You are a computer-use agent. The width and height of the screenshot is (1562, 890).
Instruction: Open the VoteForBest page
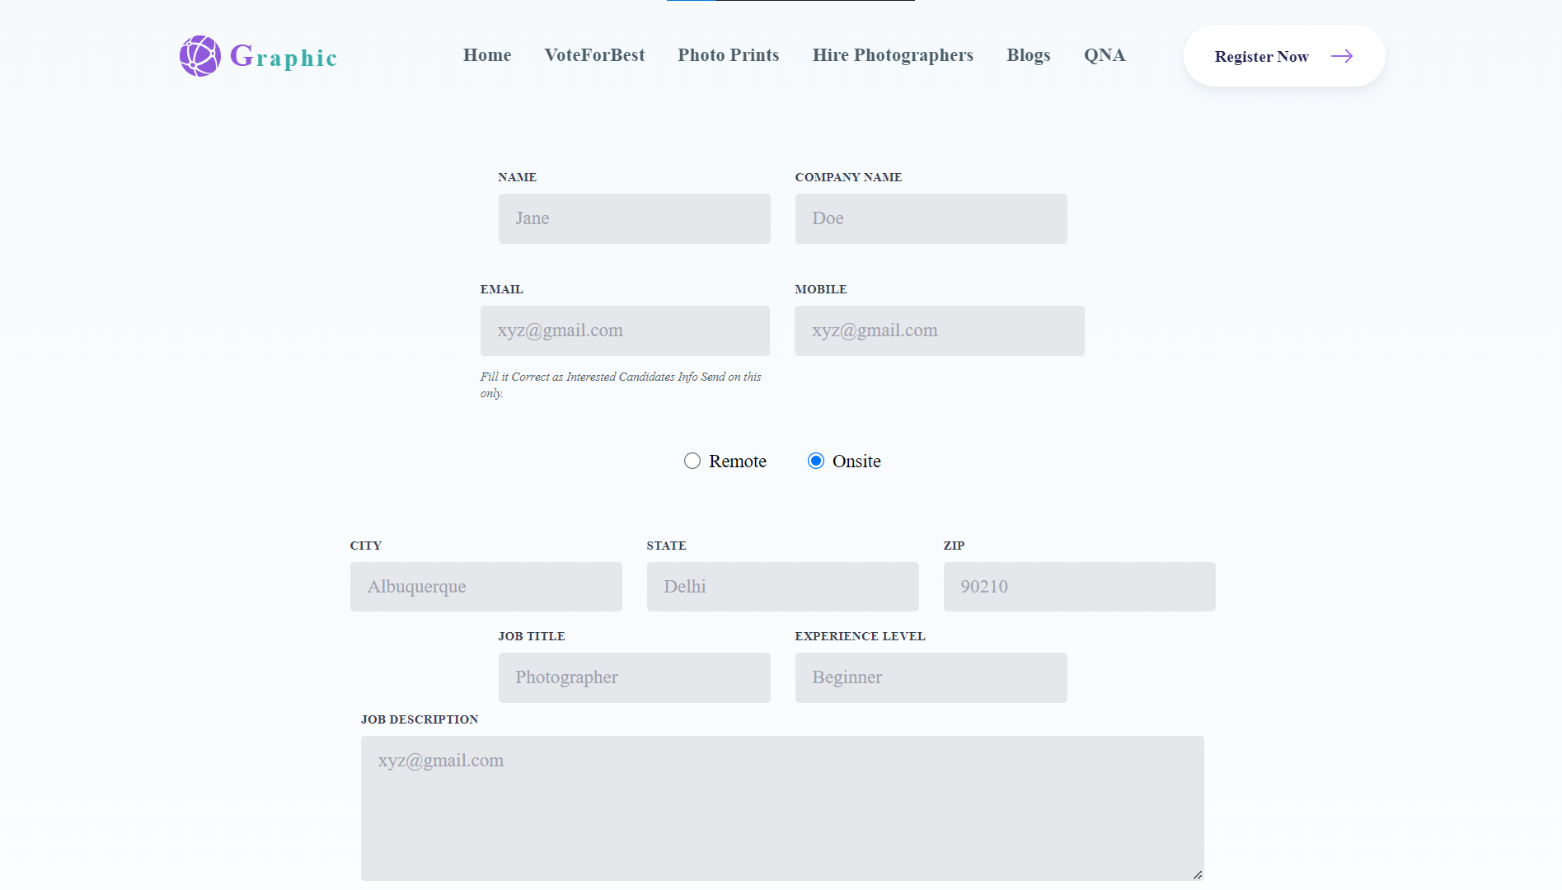(x=594, y=55)
